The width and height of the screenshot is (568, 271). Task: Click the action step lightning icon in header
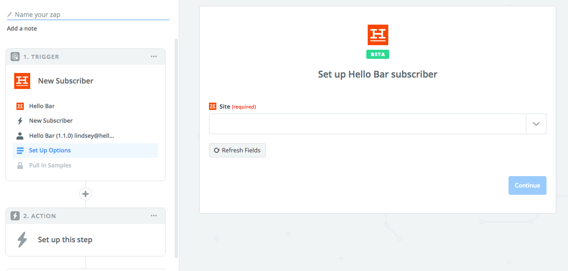click(x=15, y=216)
